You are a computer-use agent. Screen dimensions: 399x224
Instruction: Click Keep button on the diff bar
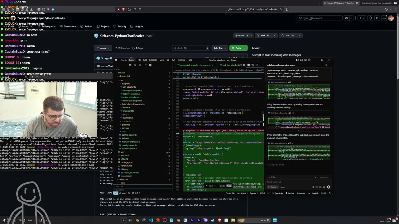point(229,186)
